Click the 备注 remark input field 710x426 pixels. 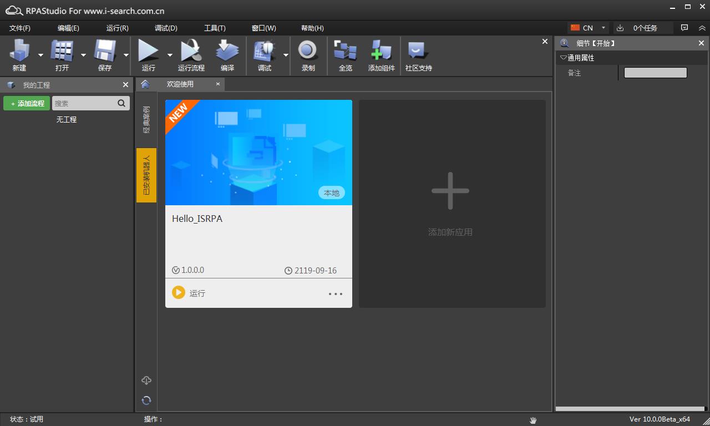pyautogui.click(x=655, y=73)
